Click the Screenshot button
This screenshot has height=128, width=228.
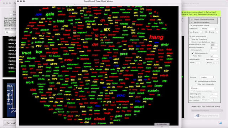(x=162, y=124)
